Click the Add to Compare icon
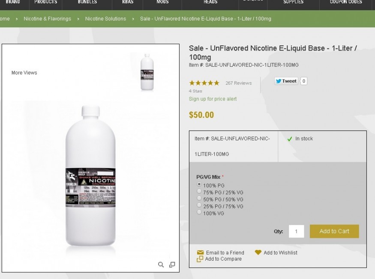Viewport: 375px width, 279px height. (x=200, y=259)
